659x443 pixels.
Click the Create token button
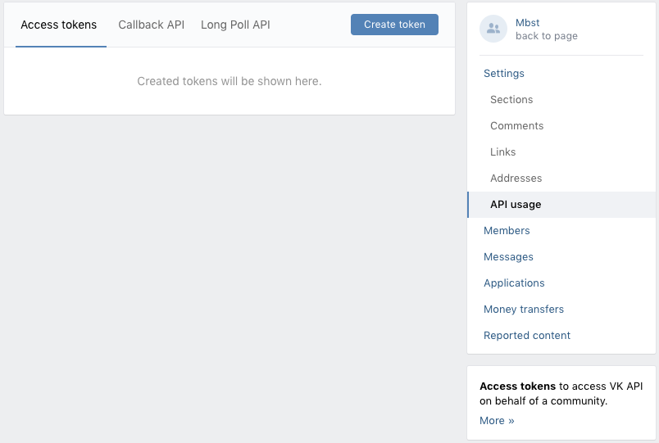[x=394, y=25]
